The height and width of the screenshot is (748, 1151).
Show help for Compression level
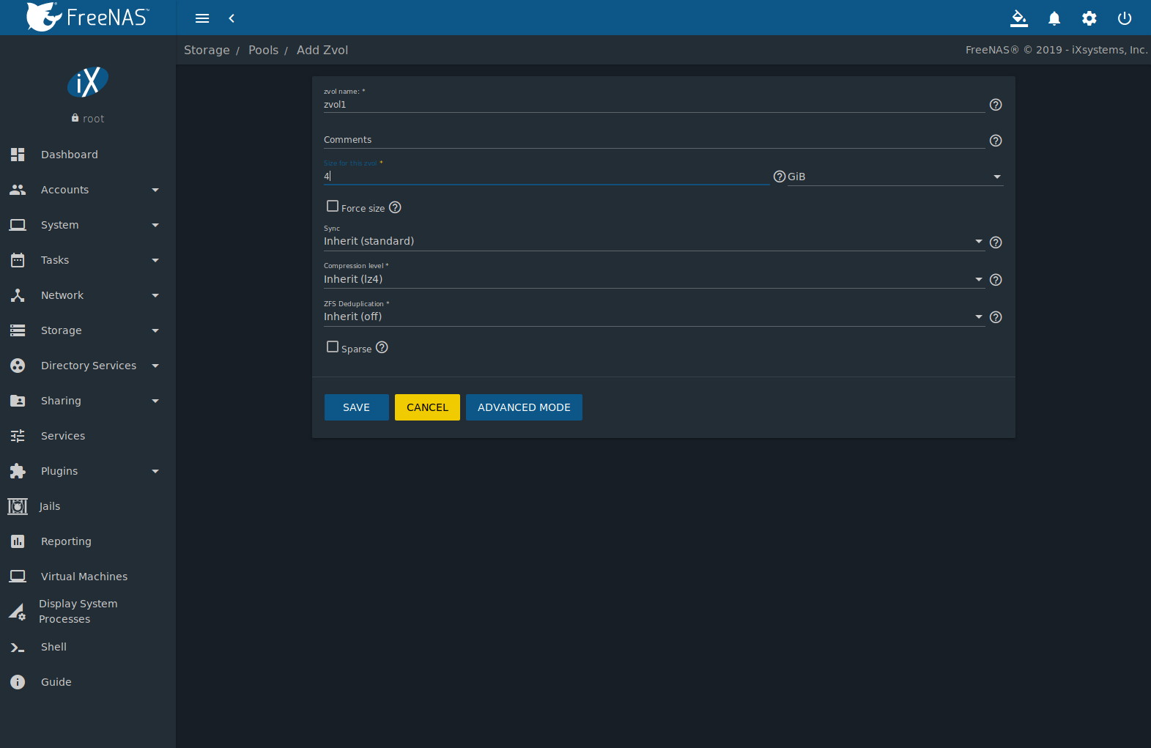click(996, 280)
